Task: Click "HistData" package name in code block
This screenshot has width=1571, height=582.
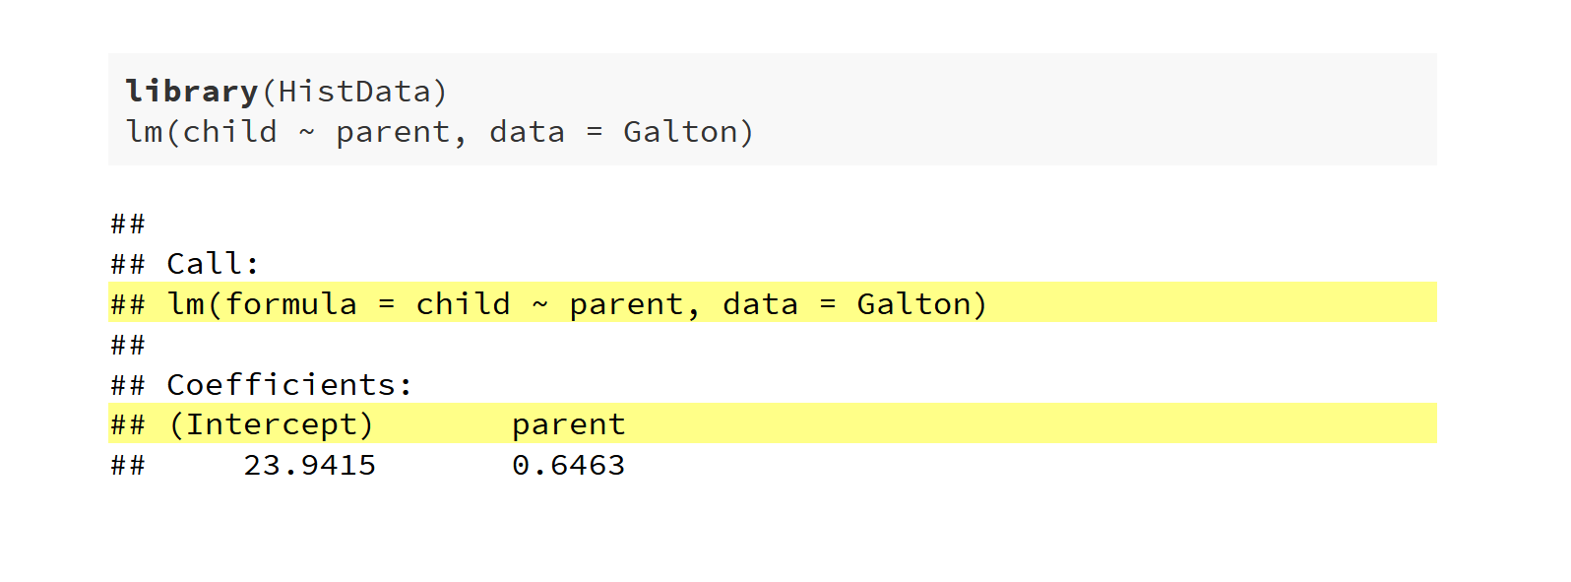Action: 354,92
